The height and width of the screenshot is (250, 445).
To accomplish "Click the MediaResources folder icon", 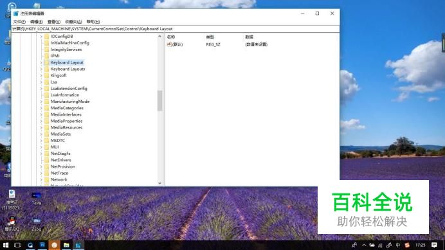I will (46, 127).
